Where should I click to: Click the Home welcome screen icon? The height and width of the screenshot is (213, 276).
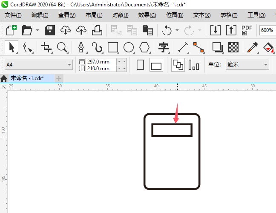point(4,78)
